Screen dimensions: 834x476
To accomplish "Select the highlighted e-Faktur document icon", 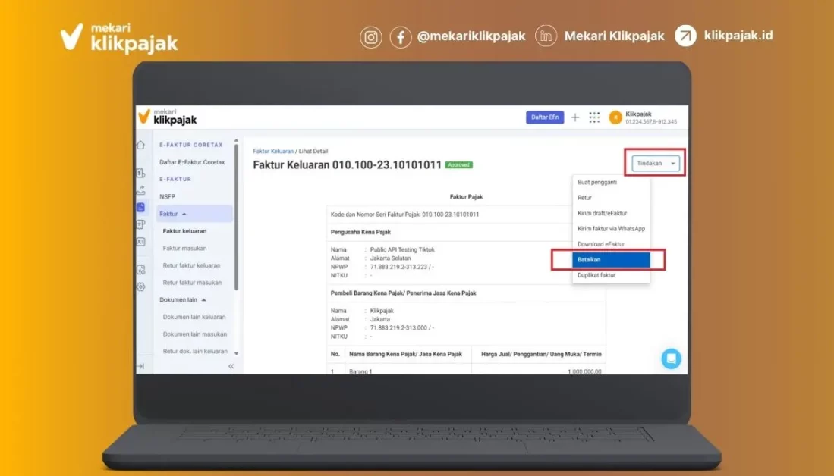I will [x=141, y=207].
